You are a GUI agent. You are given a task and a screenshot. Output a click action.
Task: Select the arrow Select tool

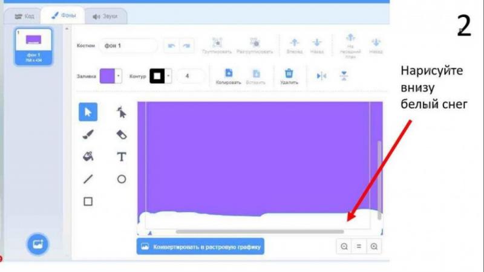coord(88,112)
